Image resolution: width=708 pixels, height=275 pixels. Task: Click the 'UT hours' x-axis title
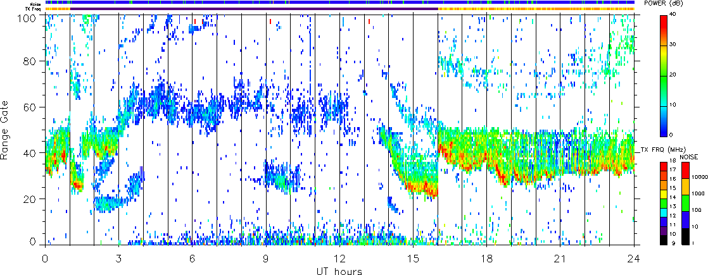click(339, 271)
